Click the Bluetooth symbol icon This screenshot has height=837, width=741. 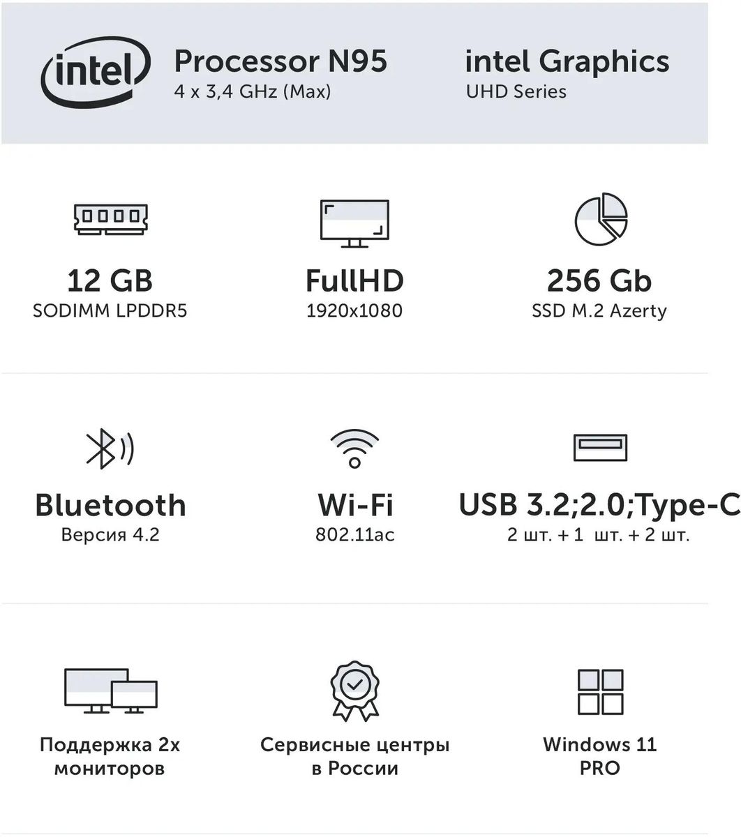pyautogui.click(x=109, y=448)
